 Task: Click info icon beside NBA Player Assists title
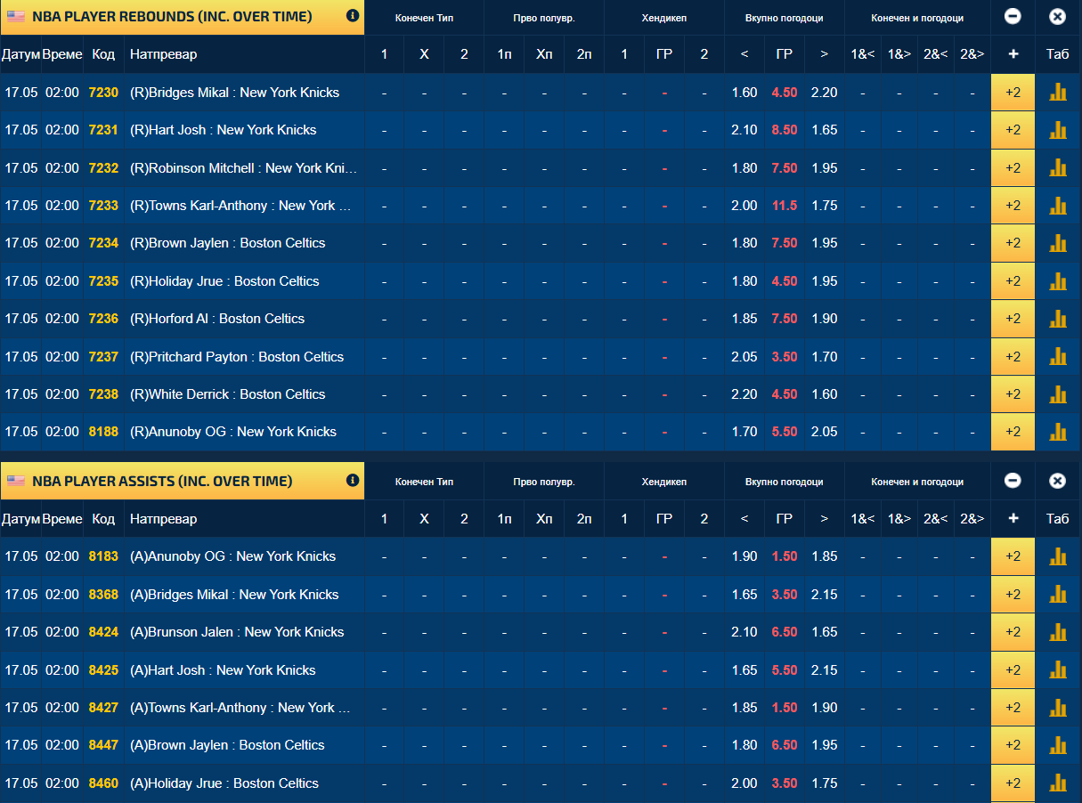click(353, 481)
